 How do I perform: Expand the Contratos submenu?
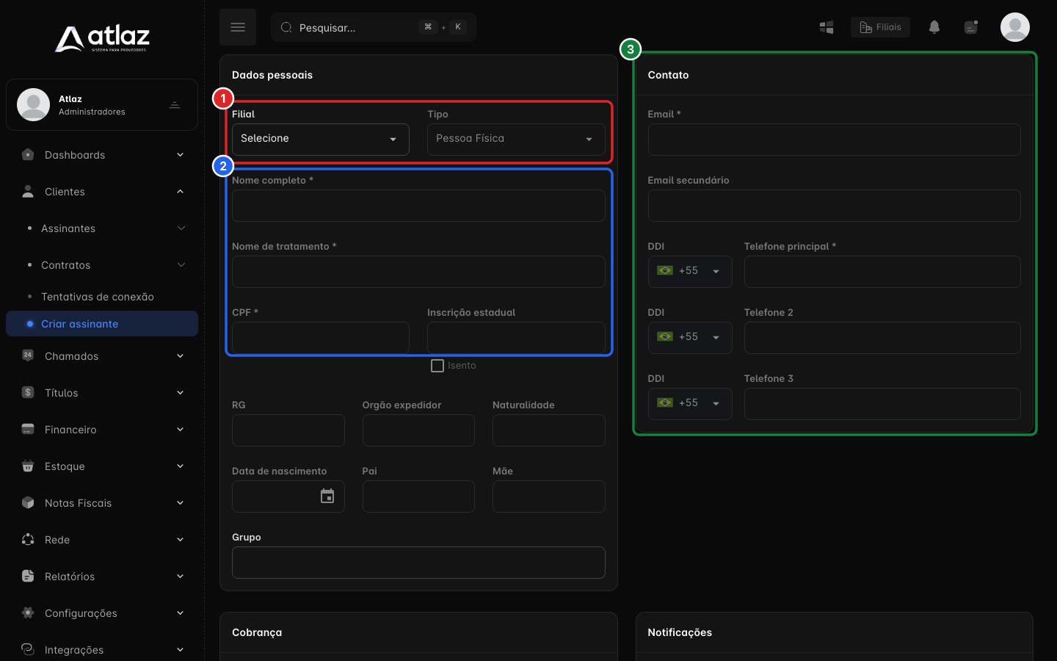(102, 265)
